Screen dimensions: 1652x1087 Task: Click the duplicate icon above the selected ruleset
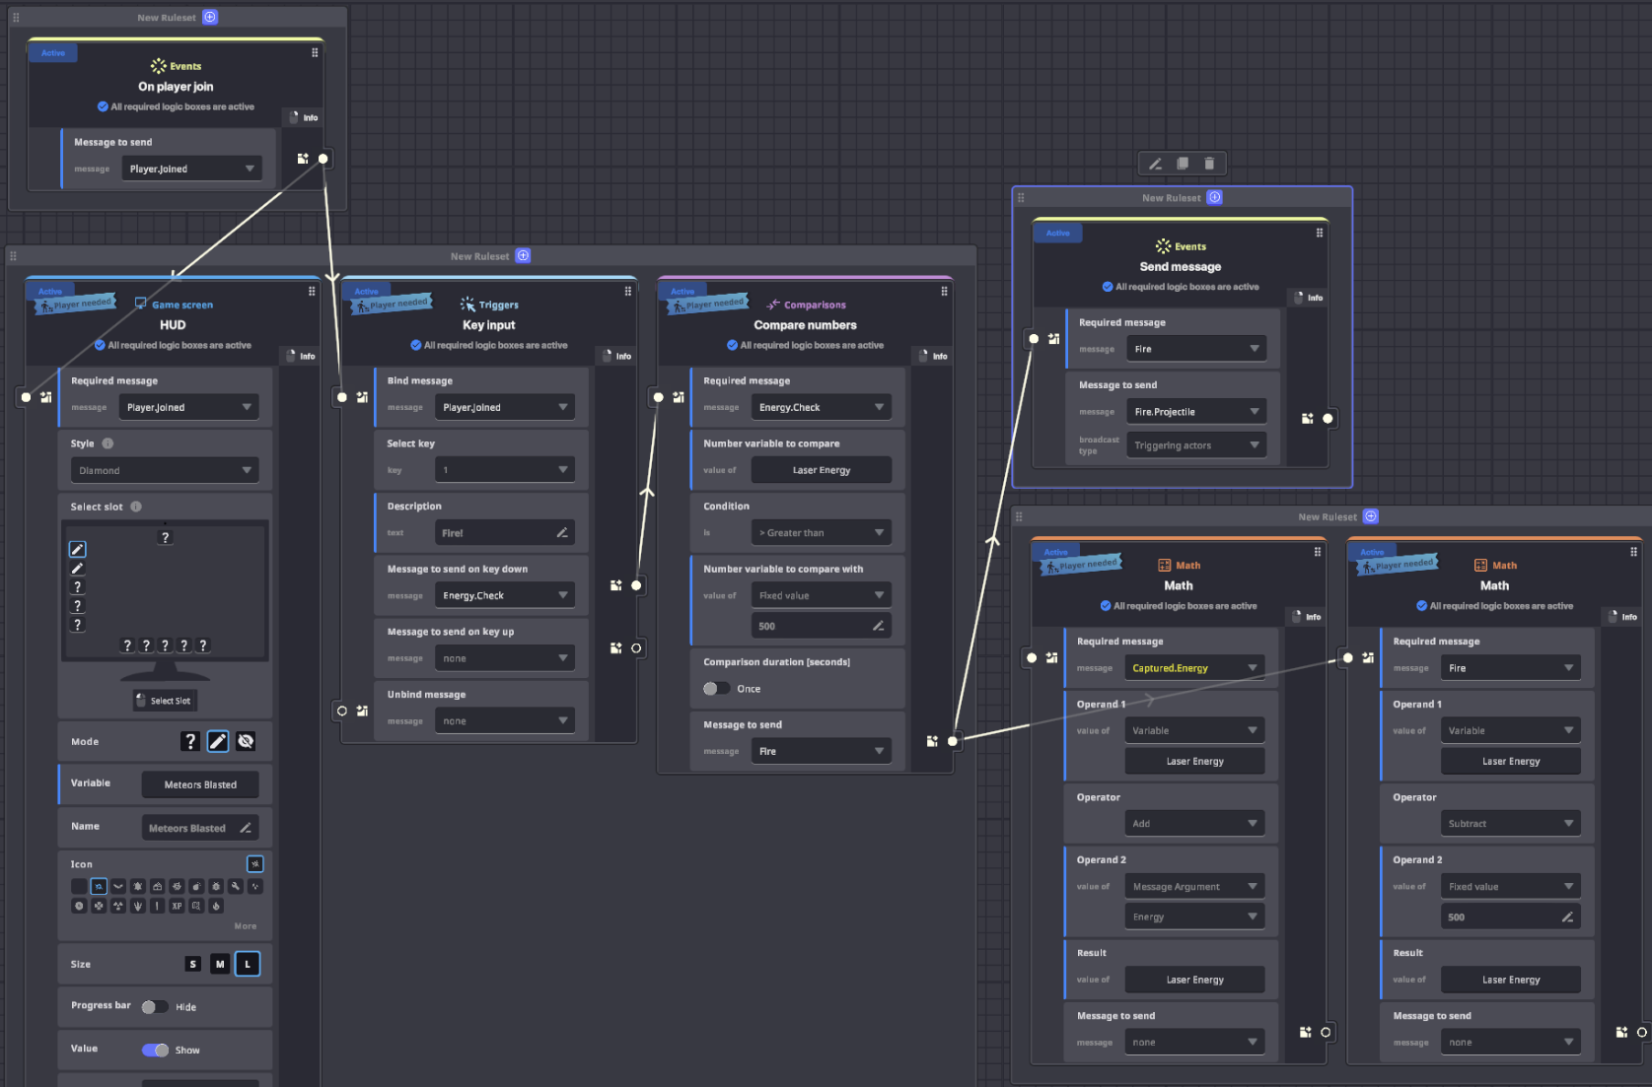click(1183, 164)
